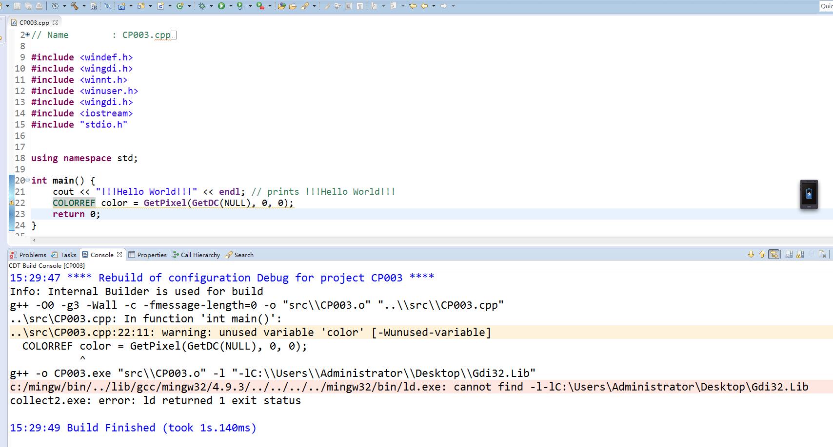This screenshot has height=447, width=833.
Task: Click the build configuration icon
Action: click(x=55, y=6)
